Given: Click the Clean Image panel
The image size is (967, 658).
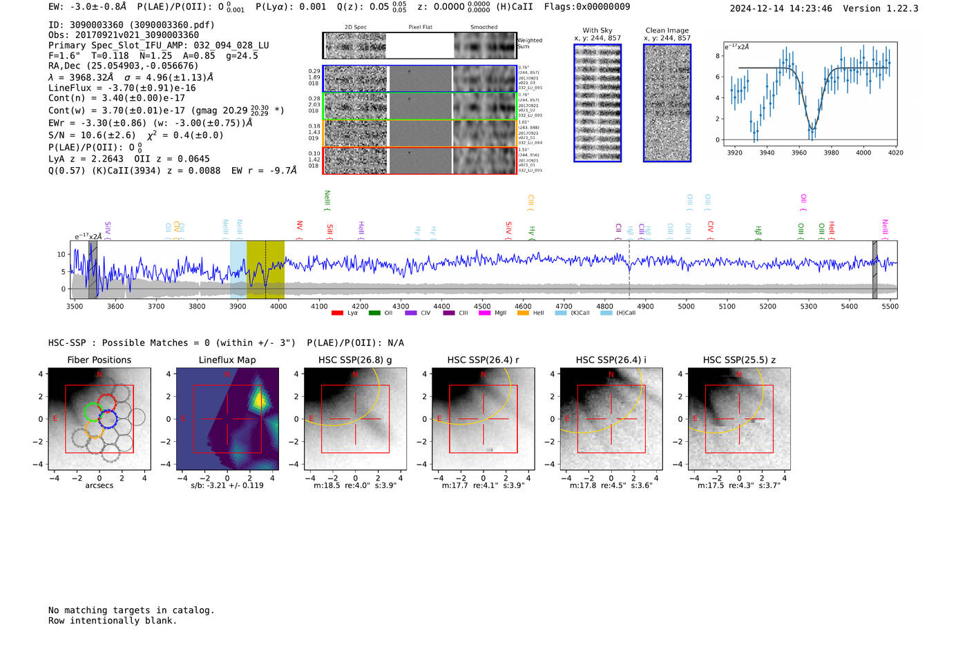Looking at the screenshot, I should [x=667, y=103].
